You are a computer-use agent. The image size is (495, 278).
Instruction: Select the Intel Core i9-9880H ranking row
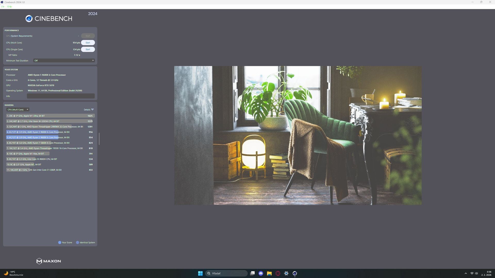50,159
